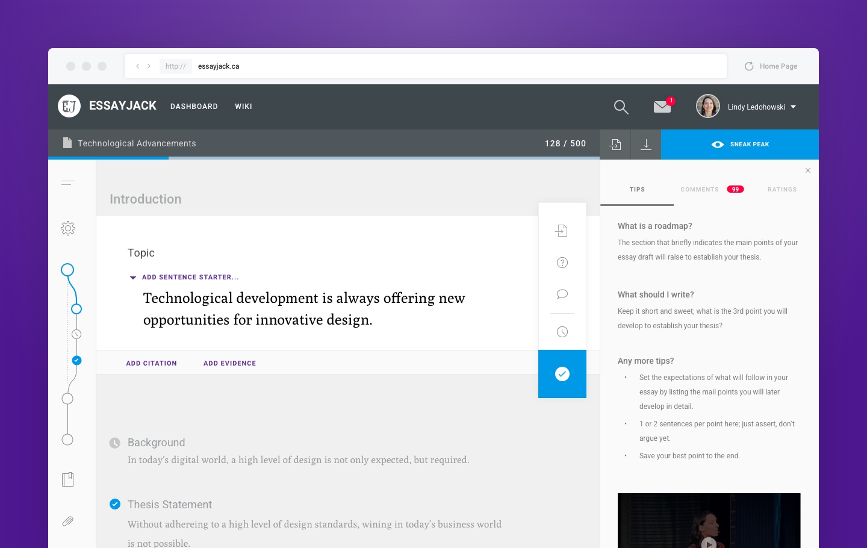Switch to the Comments tab

click(700, 190)
